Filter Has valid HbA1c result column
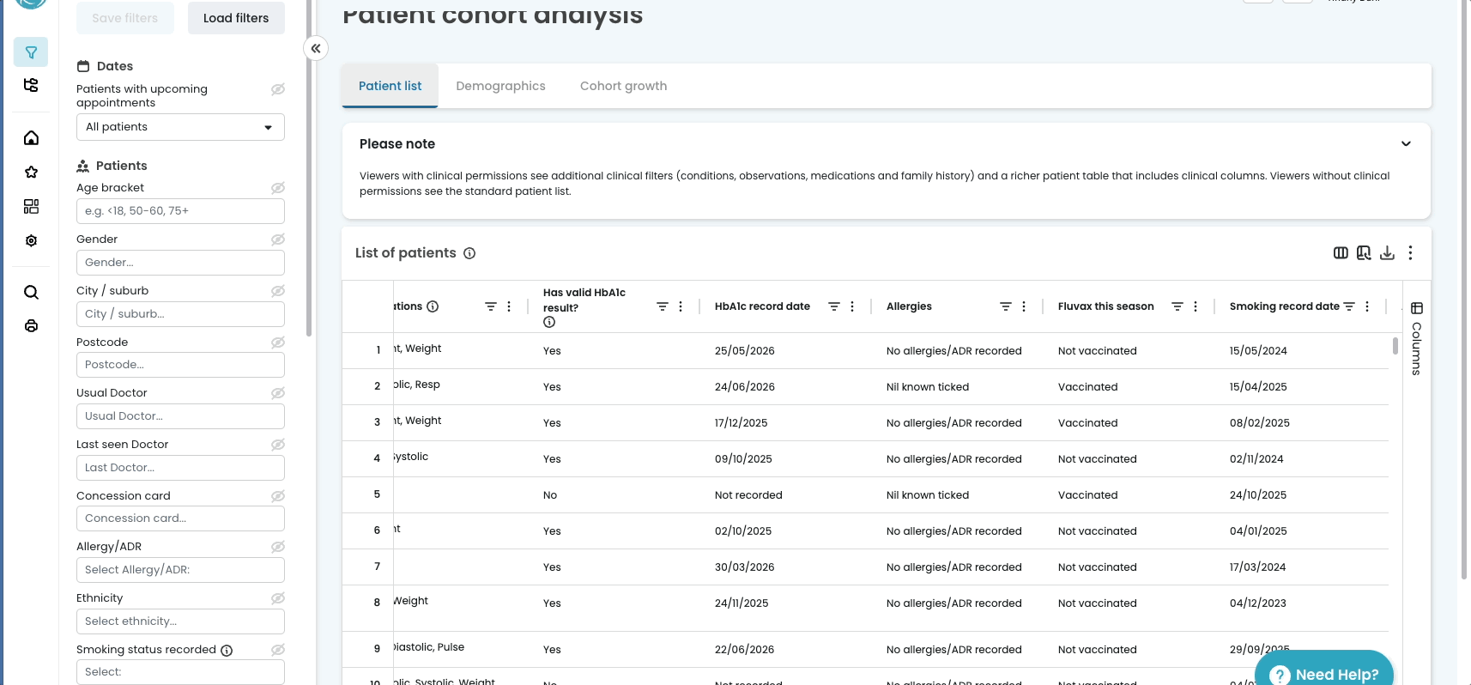Screen dimensions: 1471x685 point(662,306)
